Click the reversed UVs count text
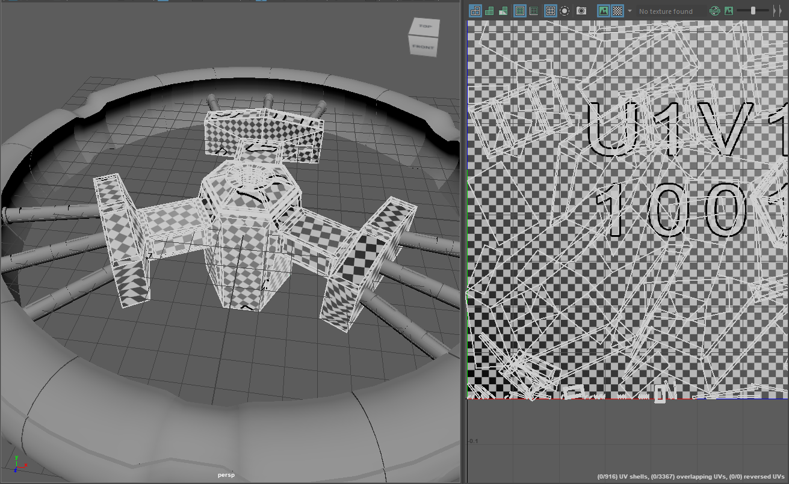 756,476
